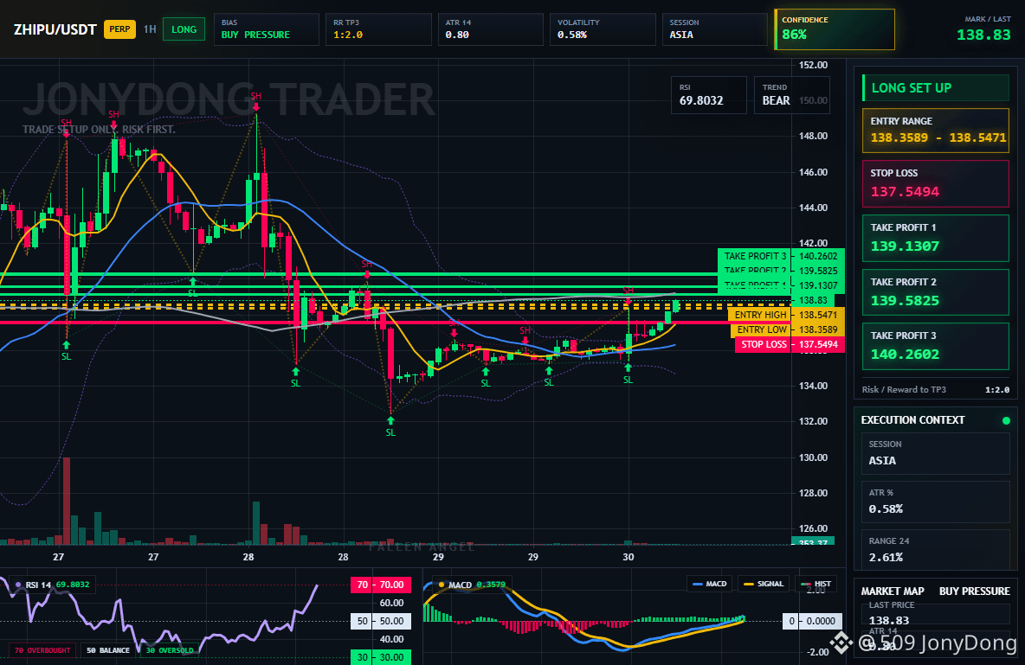
Task: Click the MARK / LAST 138.83 price
Action: [x=983, y=35]
